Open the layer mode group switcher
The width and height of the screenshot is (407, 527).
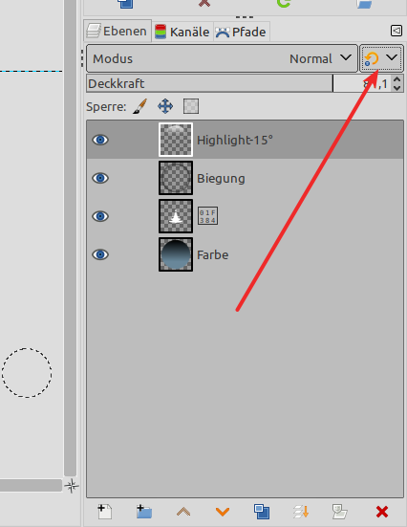(x=381, y=58)
